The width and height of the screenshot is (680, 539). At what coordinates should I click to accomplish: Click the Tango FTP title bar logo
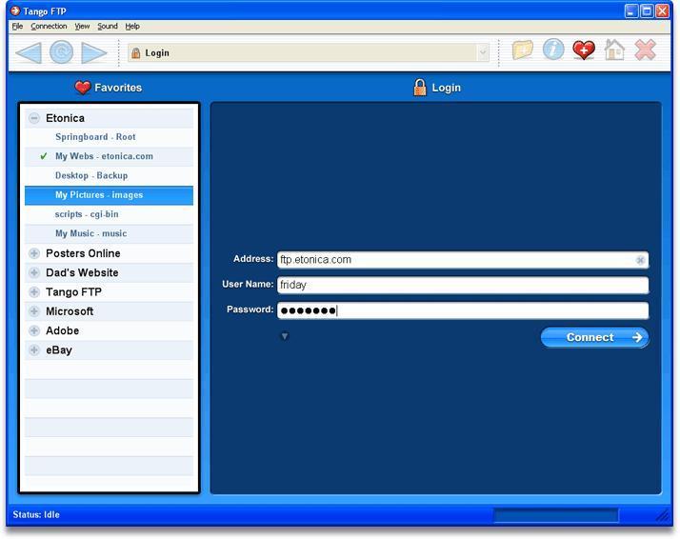point(15,10)
